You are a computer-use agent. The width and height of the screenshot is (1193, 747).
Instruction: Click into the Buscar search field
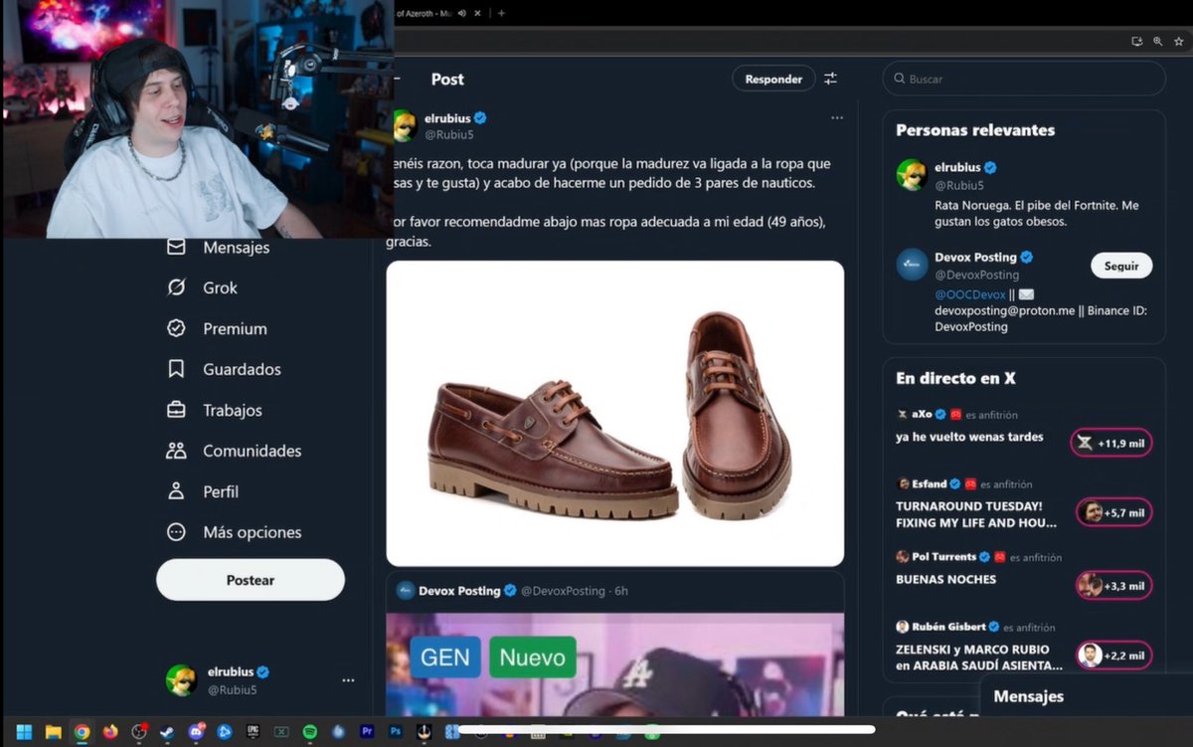coord(1024,79)
